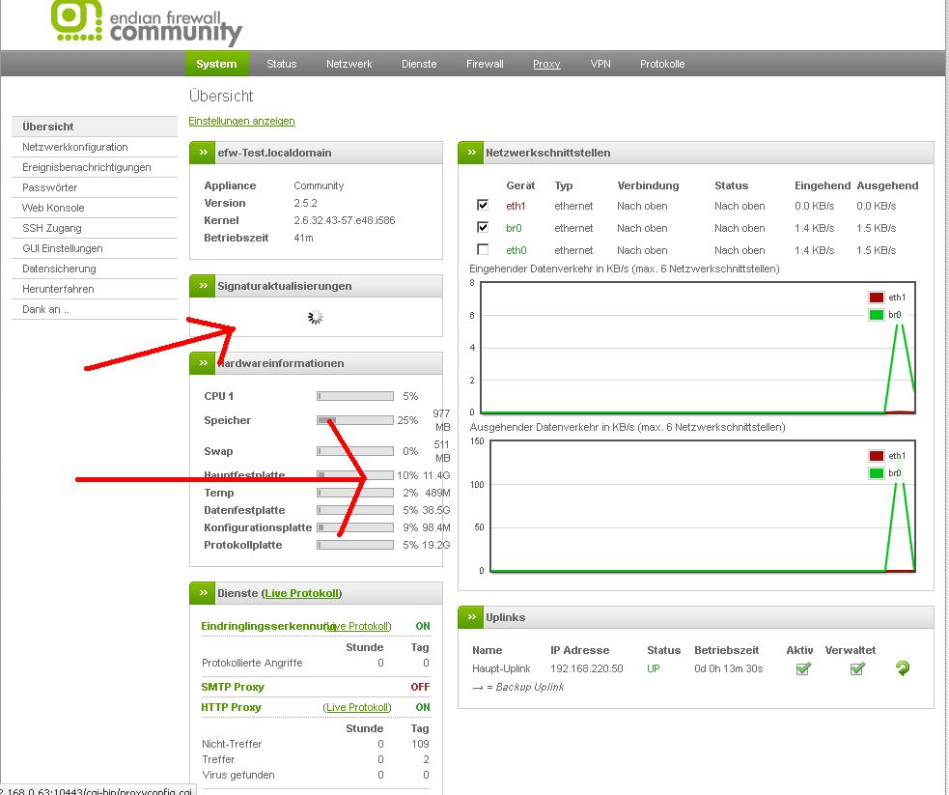
Task: Open the Status menu tab
Action: click(282, 64)
